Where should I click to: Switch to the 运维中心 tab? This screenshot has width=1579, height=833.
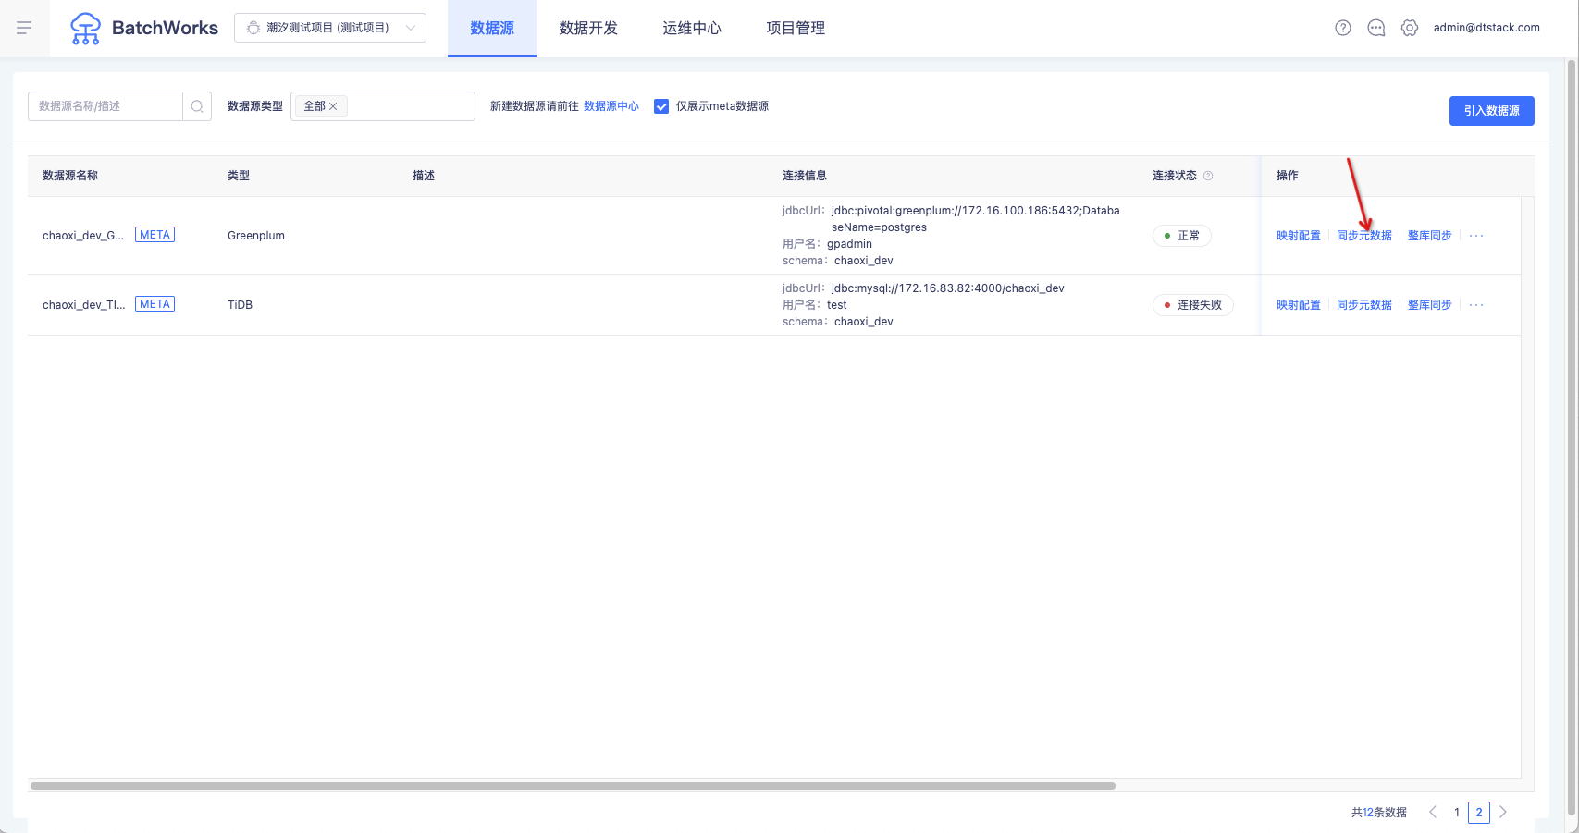coord(692,29)
